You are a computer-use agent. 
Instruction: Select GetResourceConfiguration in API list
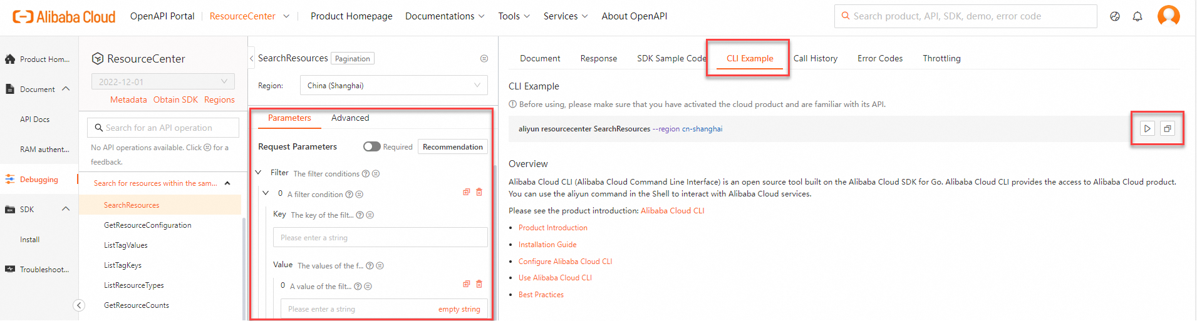click(x=148, y=225)
